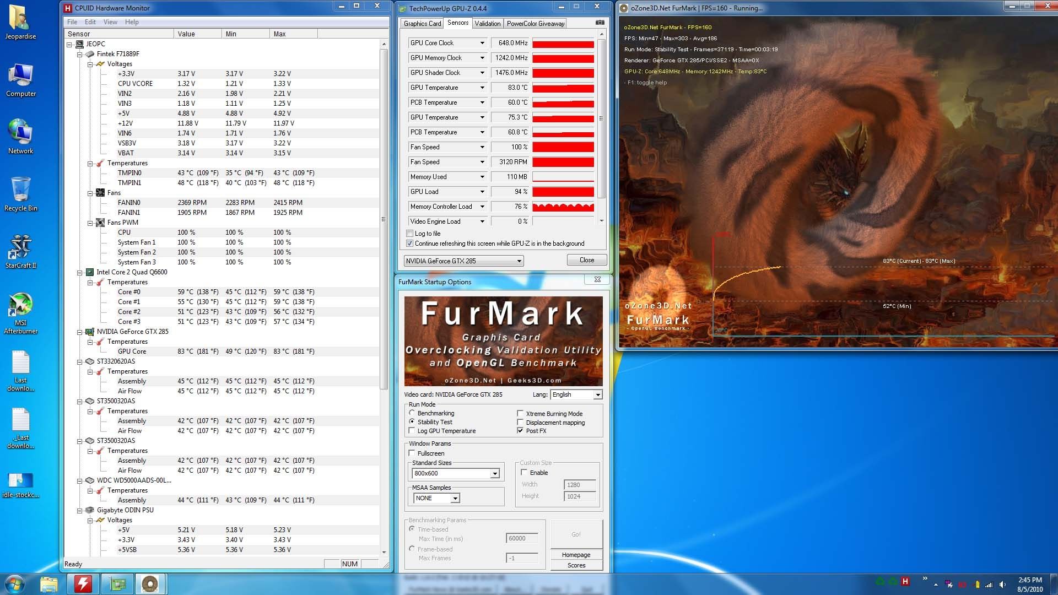The image size is (1058, 595).
Task: Collapse the Intel Core 2 Quad Q6600 tree node
Action: point(80,272)
